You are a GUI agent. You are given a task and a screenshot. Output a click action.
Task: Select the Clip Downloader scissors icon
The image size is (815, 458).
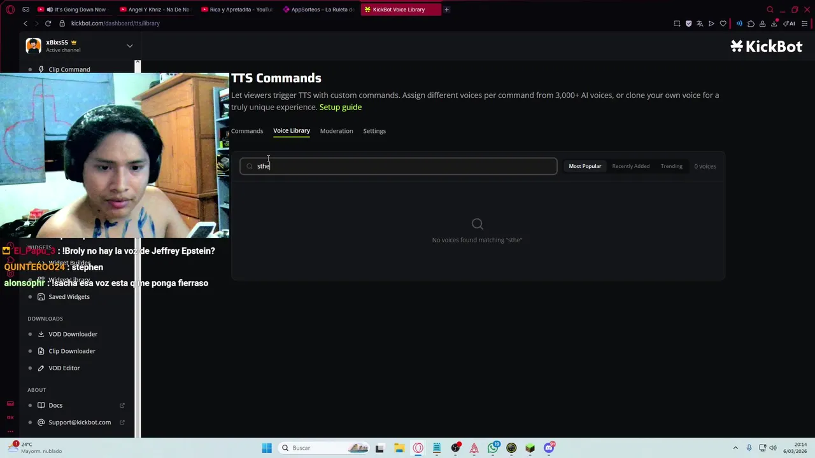tap(41, 351)
